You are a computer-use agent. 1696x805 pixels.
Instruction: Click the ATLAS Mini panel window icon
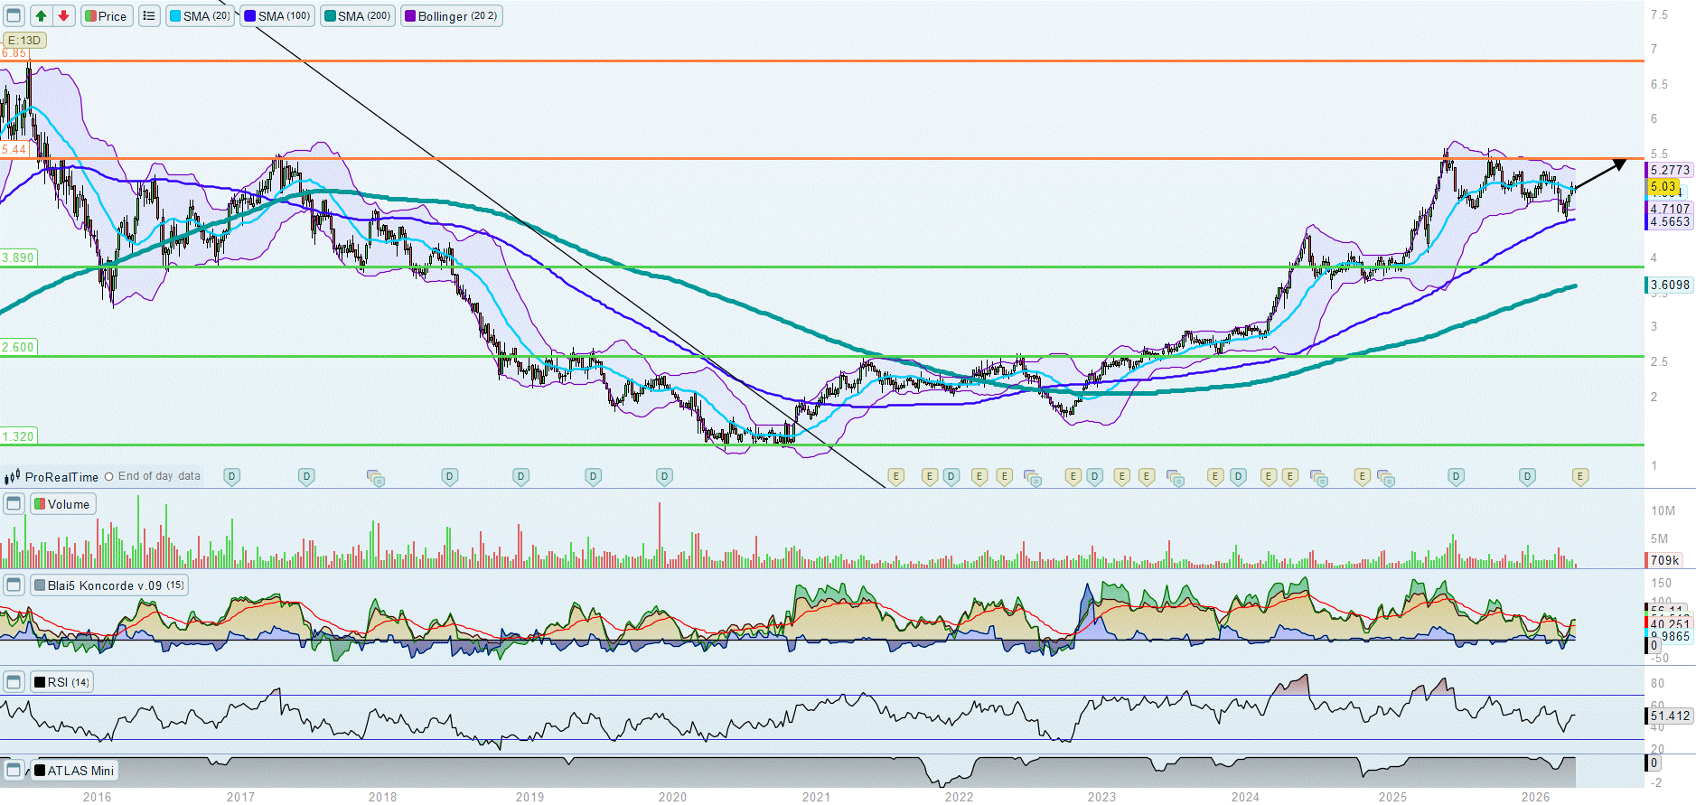(14, 771)
